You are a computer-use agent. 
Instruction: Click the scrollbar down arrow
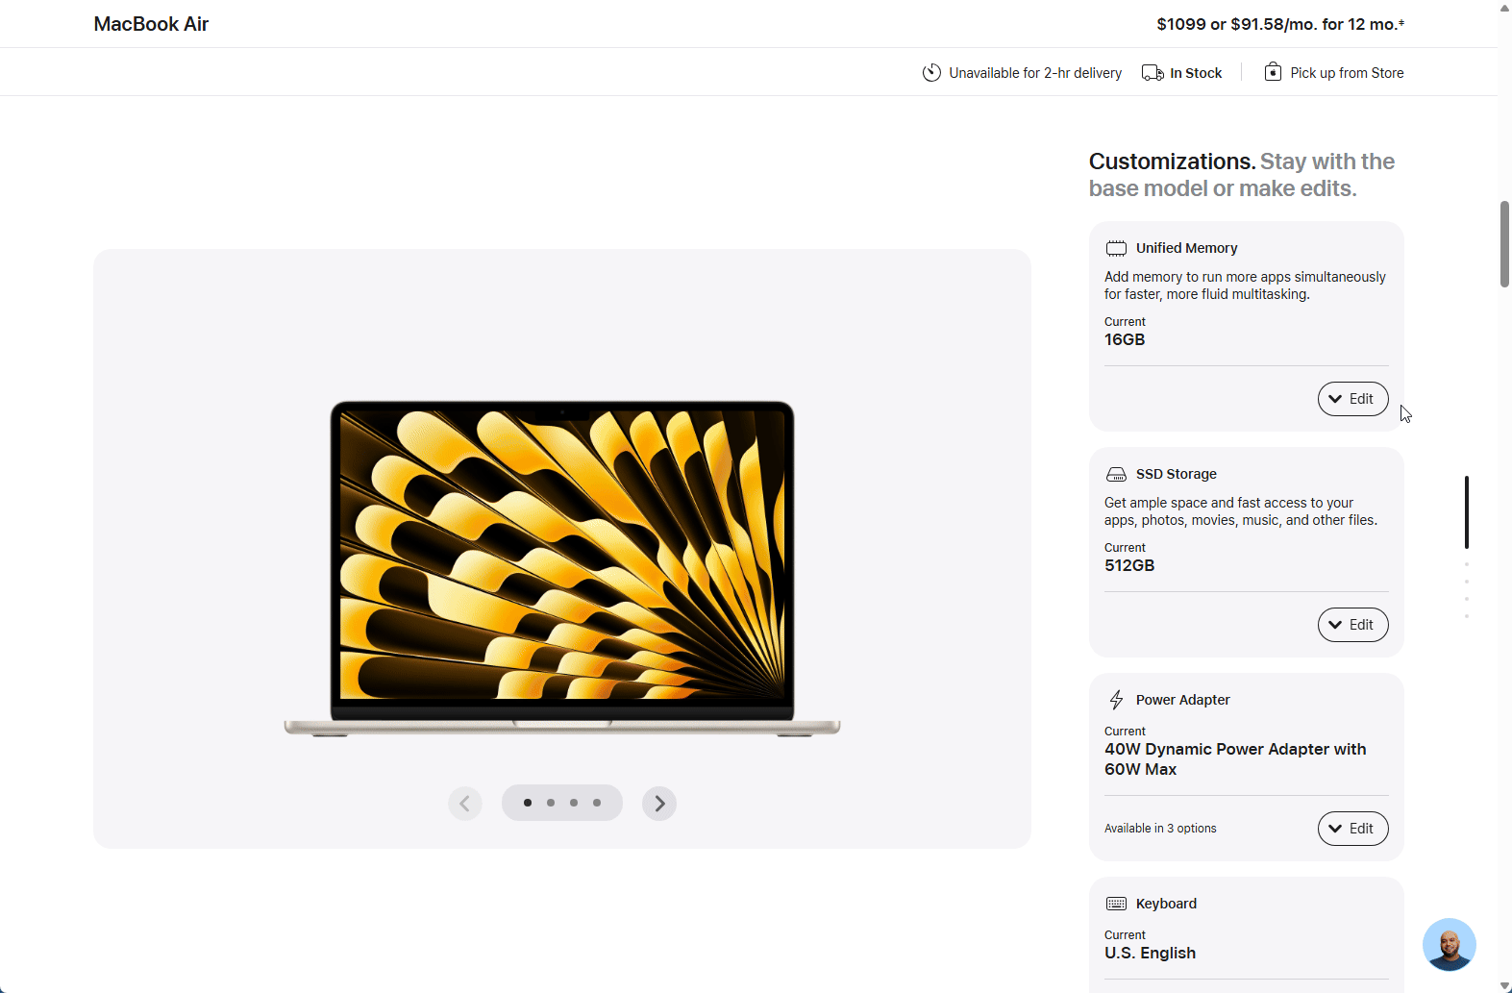pyautogui.click(x=1505, y=986)
